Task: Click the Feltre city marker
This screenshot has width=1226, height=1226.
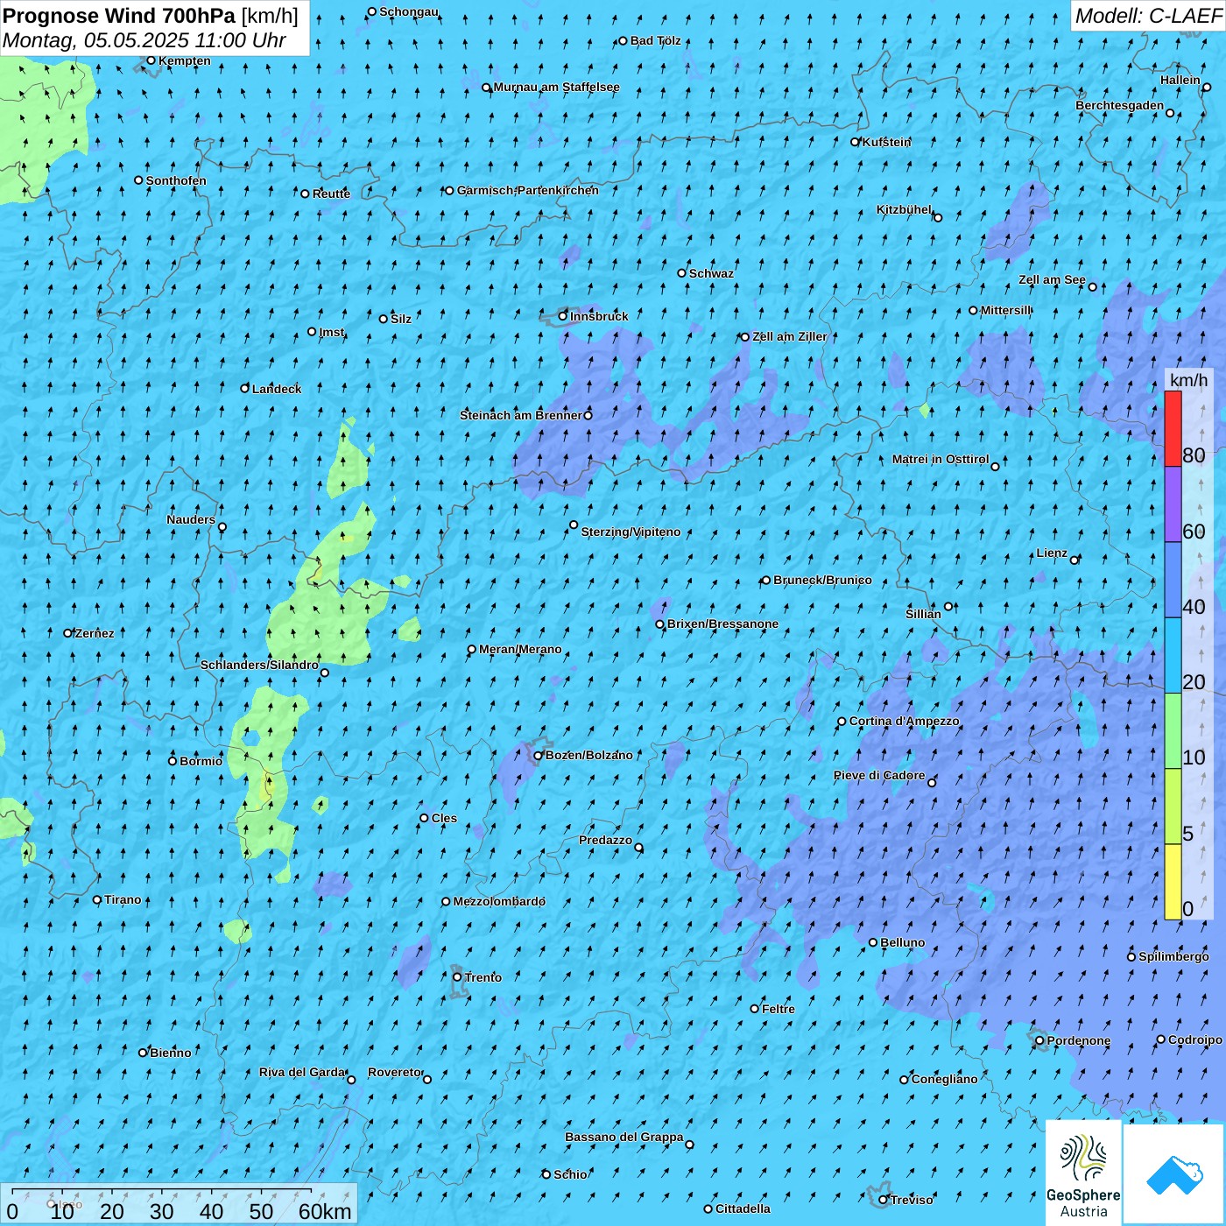Action: [x=755, y=1009]
